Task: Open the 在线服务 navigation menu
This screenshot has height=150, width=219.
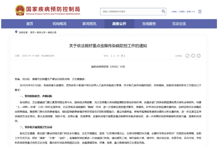Action: (149, 24)
